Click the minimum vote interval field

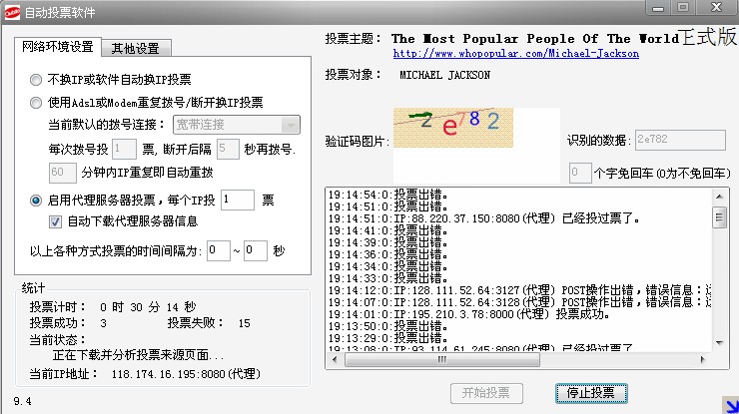(219, 250)
